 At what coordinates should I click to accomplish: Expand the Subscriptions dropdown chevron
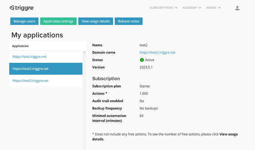click(x=176, y=8)
